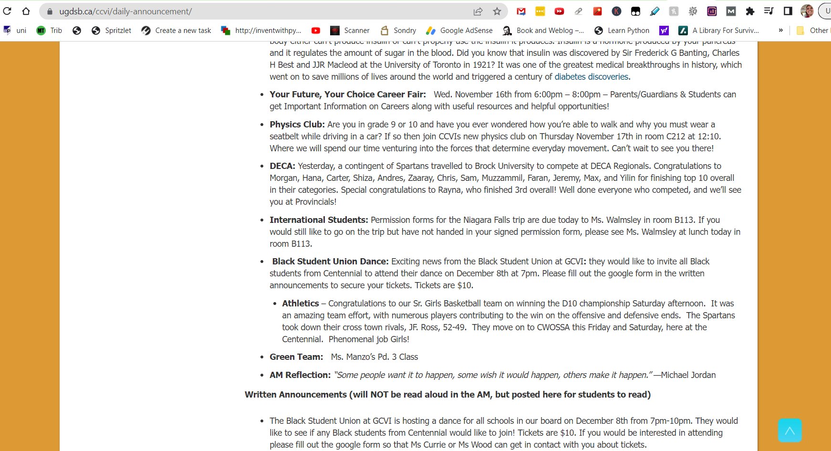Open the Learn Python bookmark
The image size is (831, 451).
622,31
